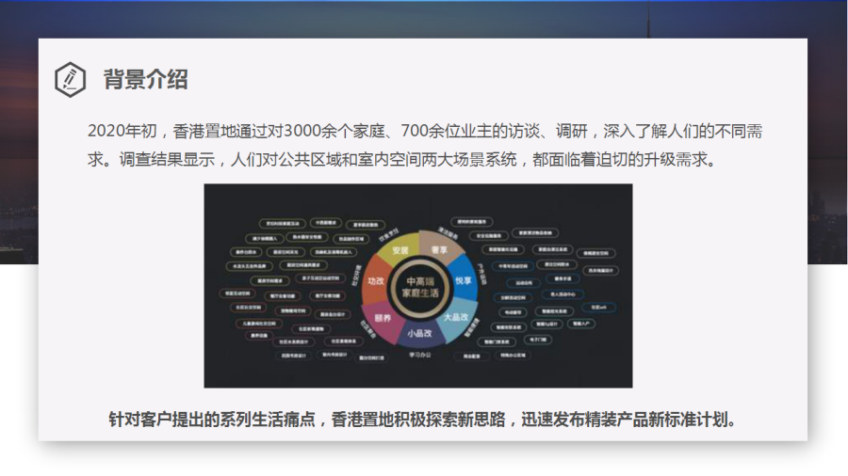Click the paragraph starting with 2020年初
The image size is (848, 476).
(425, 145)
